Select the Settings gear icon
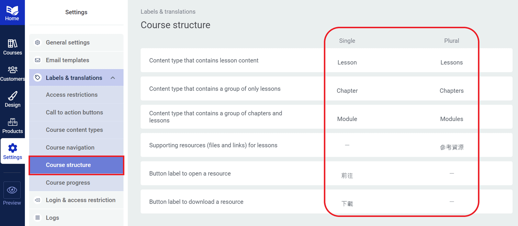 click(13, 148)
